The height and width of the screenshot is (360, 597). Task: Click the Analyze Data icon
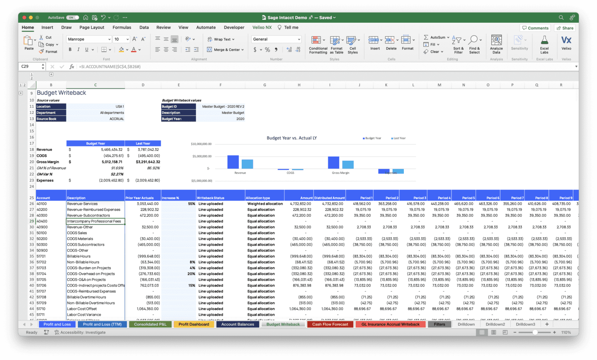click(496, 43)
